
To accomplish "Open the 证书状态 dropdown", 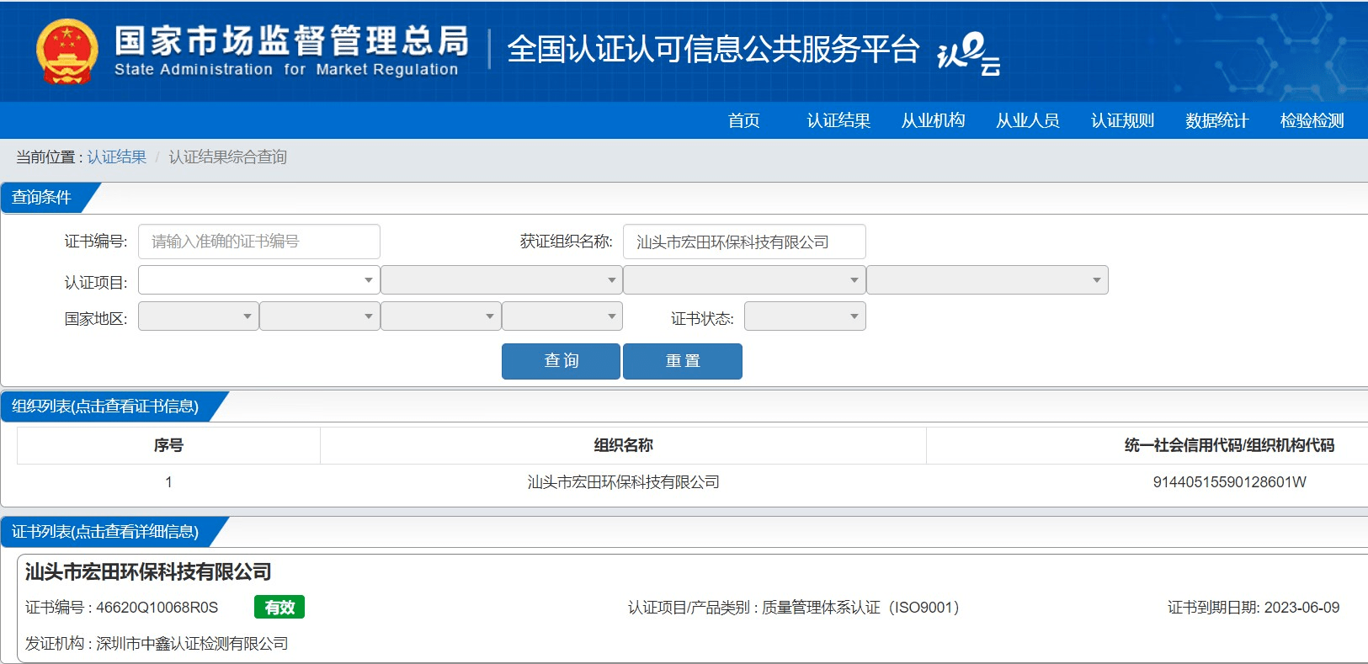I will click(804, 316).
